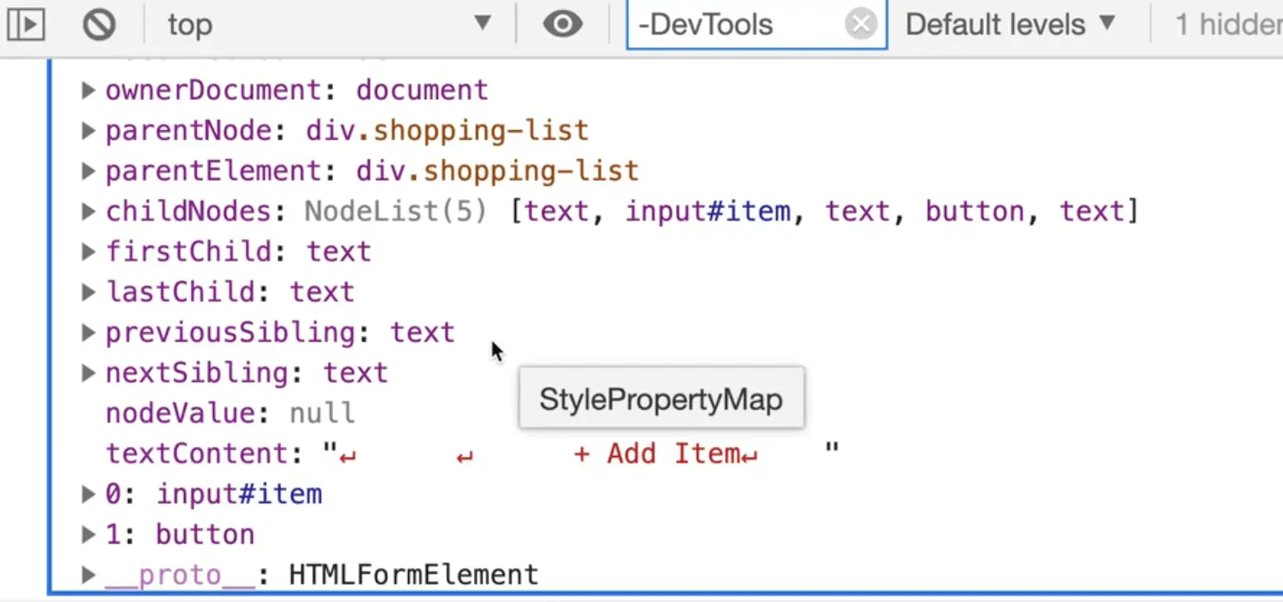Toggle the console sidebar panel icon

26,25
